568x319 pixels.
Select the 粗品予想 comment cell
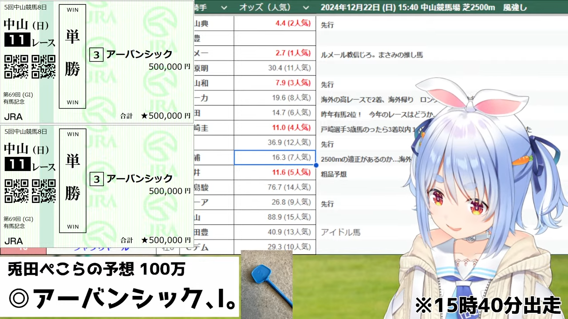(334, 174)
